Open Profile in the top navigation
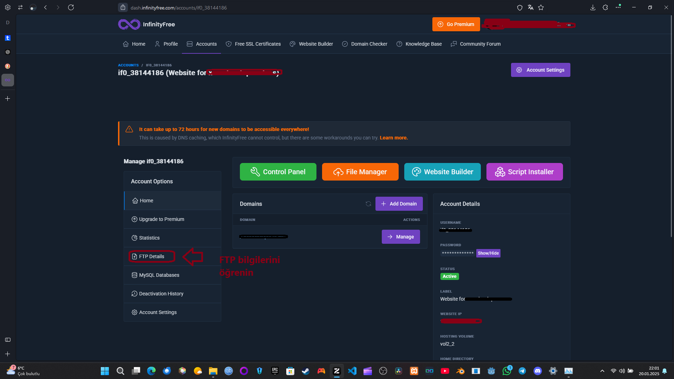The image size is (674, 379). [x=166, y=44]
